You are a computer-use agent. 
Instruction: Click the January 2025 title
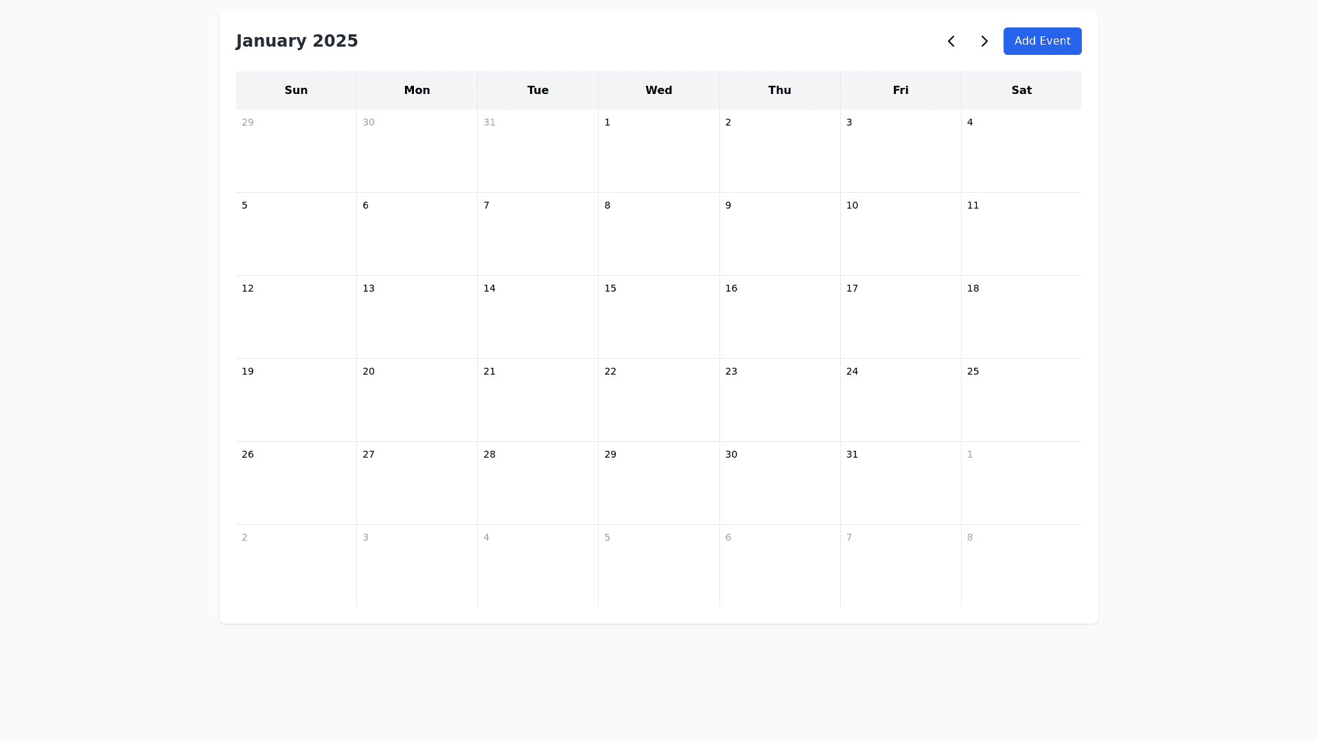pos(297,41)
